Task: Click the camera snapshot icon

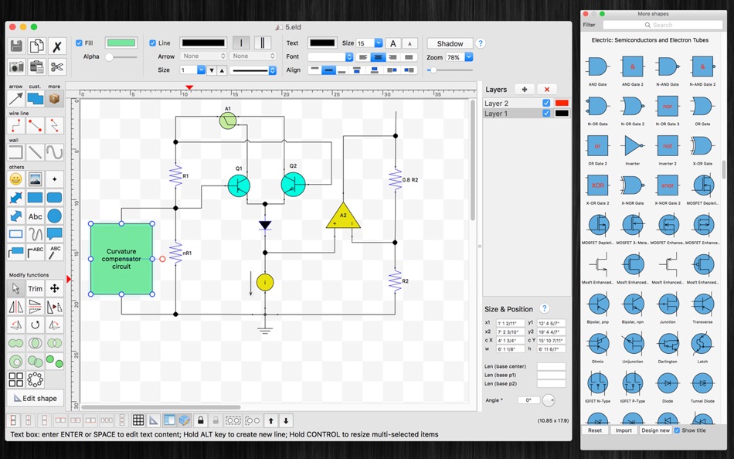Action: (16, 67)
